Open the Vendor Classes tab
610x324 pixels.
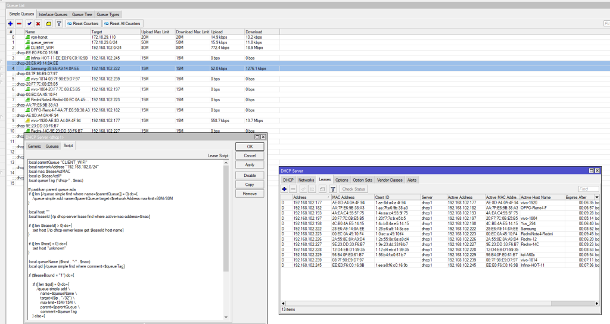(390, 180)
